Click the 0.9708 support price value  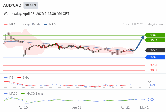click(x=152, y=65)
